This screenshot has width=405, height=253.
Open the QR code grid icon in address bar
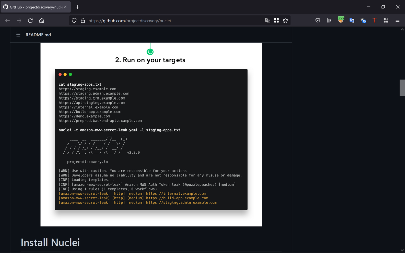click(276, 21)
